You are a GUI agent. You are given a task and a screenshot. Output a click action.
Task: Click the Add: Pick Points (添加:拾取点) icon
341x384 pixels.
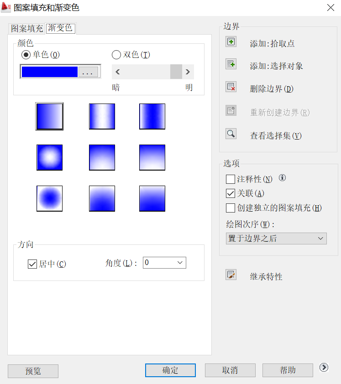pos(231,42)
